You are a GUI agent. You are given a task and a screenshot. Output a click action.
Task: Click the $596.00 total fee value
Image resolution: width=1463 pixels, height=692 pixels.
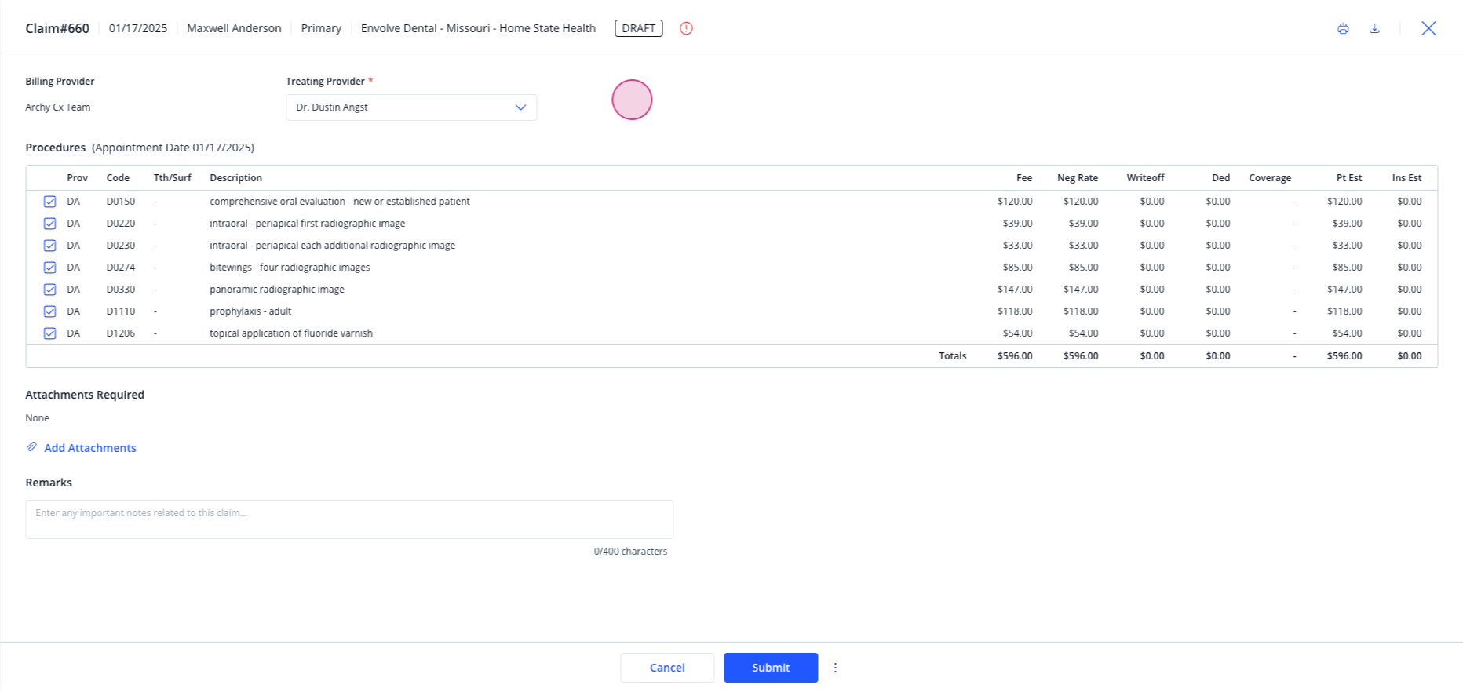pyautogui.click(x=1015, y=356)
